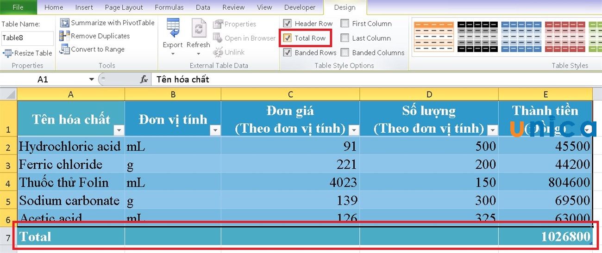Enable the First Column checkbox

click(345, 24)
